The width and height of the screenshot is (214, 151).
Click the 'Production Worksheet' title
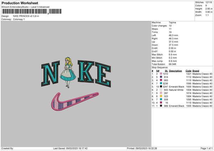point(20,3)
